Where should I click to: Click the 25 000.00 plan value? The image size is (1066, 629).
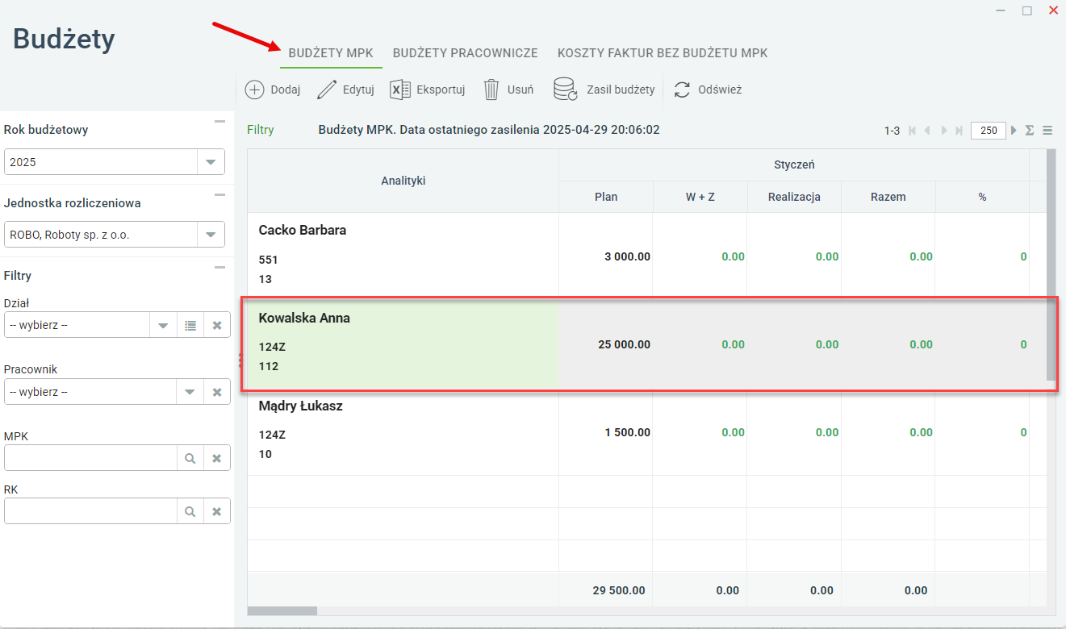pos(624,344)
